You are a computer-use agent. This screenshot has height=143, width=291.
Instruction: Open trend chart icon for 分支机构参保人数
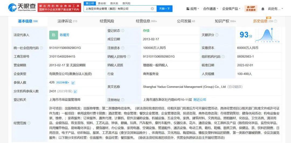(x=75, y=91)
